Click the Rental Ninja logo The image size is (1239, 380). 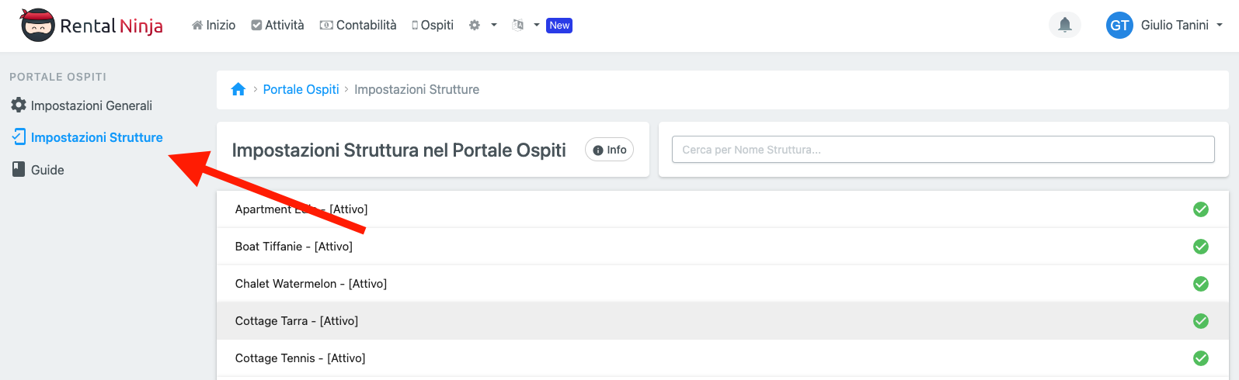92,26
